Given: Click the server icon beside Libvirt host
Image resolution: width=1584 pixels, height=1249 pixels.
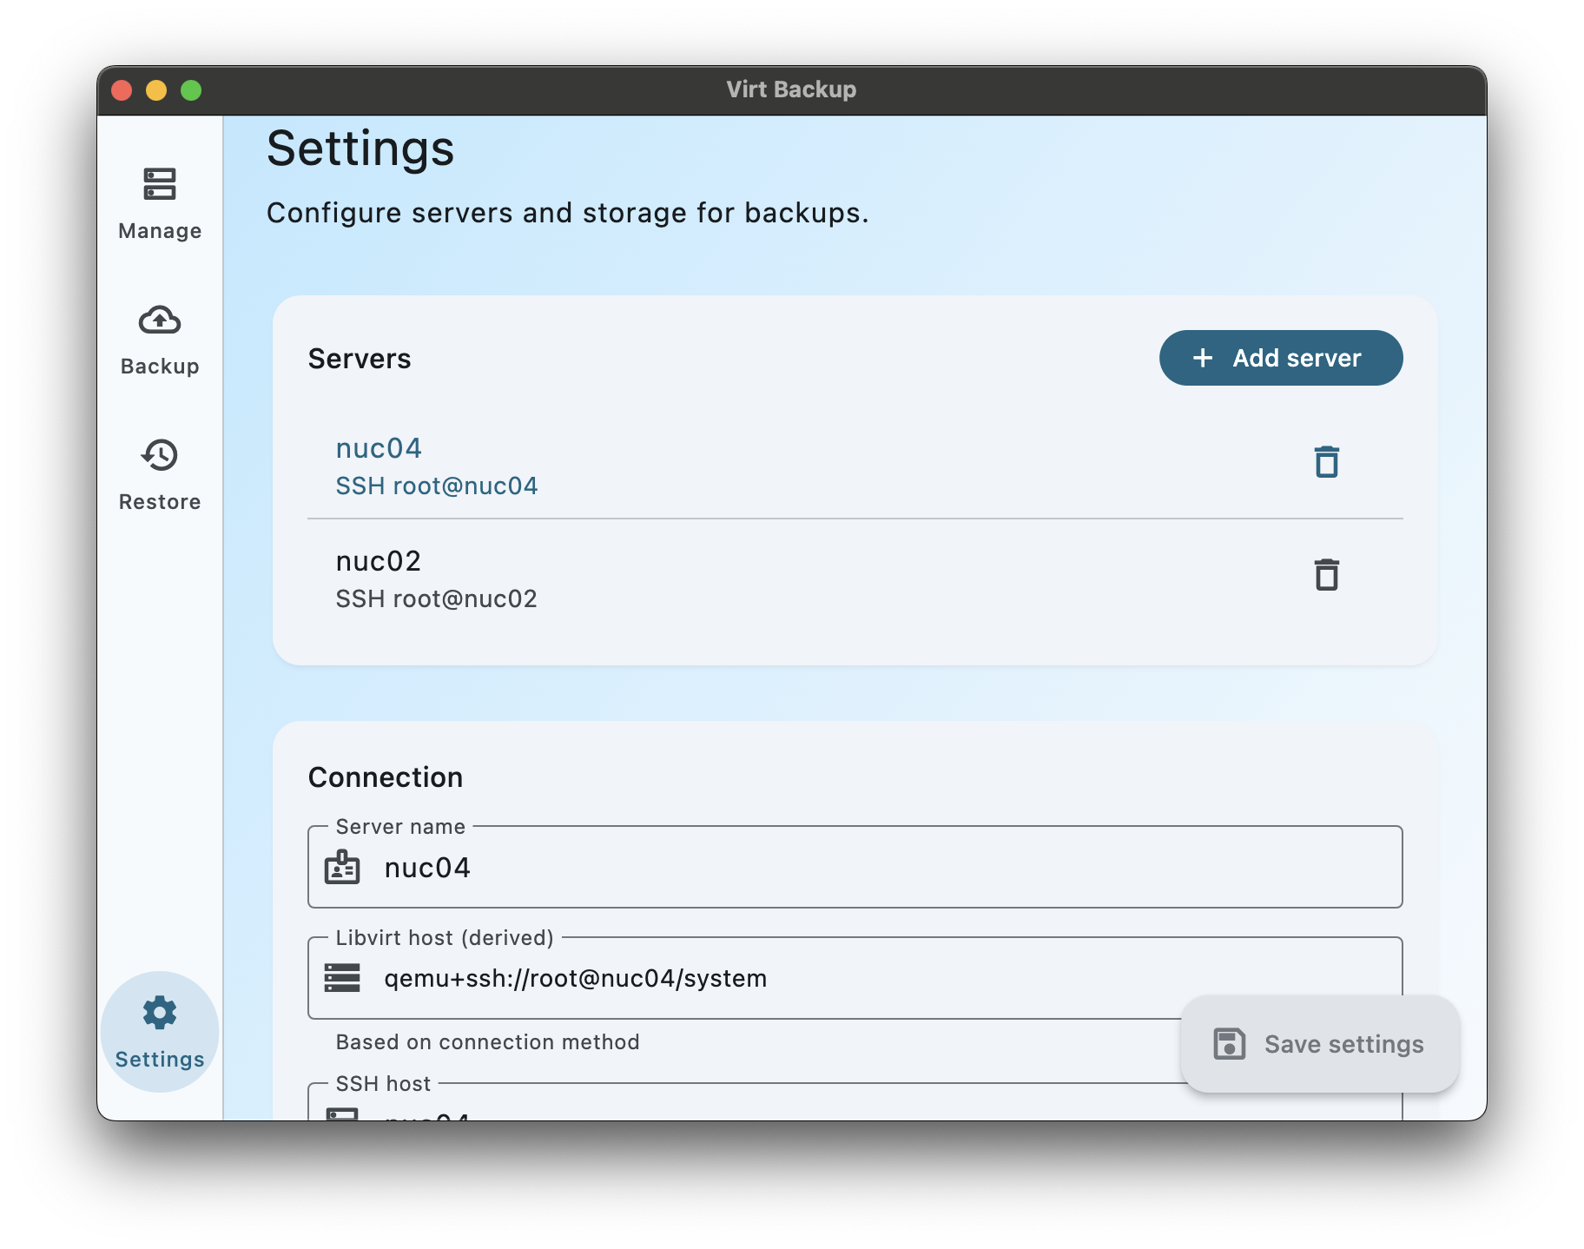Looking at the screenshot, I should (x=343, y=978).
